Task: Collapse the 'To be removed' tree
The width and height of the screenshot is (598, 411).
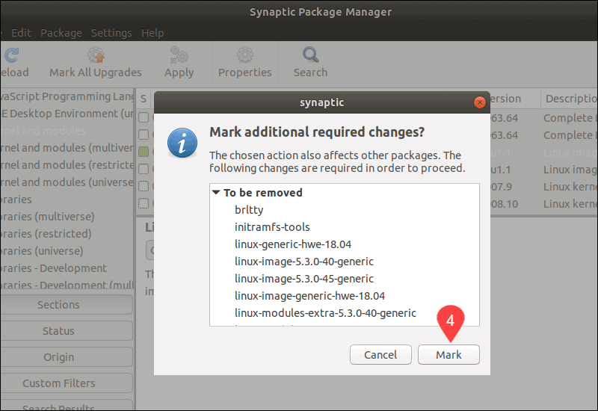Action: 216,193
